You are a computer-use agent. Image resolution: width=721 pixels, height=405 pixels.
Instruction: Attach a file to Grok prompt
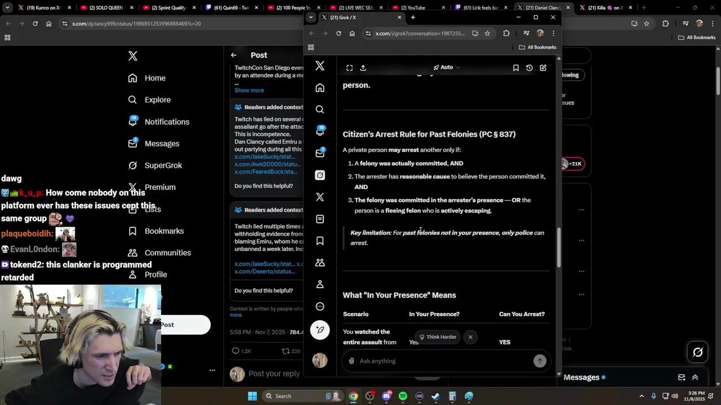(x=351, y=361)
